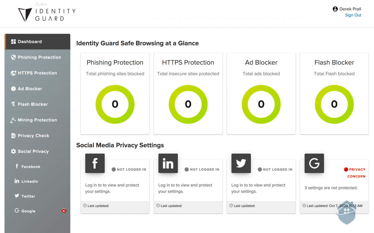The image size is (374, 233).
Task: Click the red alert badge next to Google
Action: pyautogui.click(x=64, y=211)
